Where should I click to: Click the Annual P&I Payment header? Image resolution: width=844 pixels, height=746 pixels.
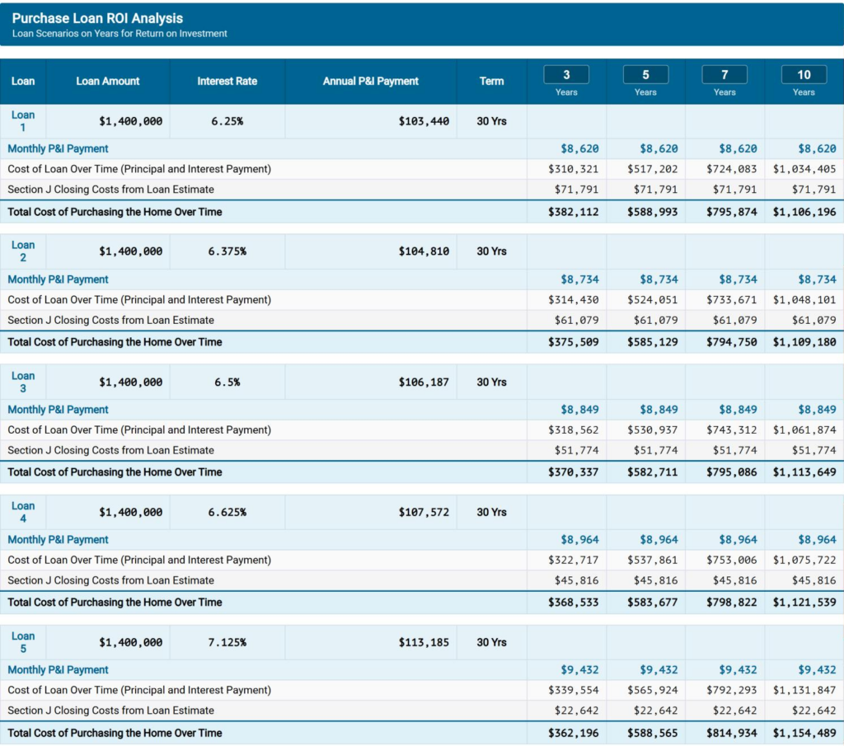click(x=370, y=82)
